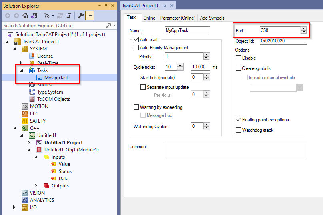Collapse the TwinCAT Project1 node
Viewport: 323px width, 215px height.
click(8, 42)
